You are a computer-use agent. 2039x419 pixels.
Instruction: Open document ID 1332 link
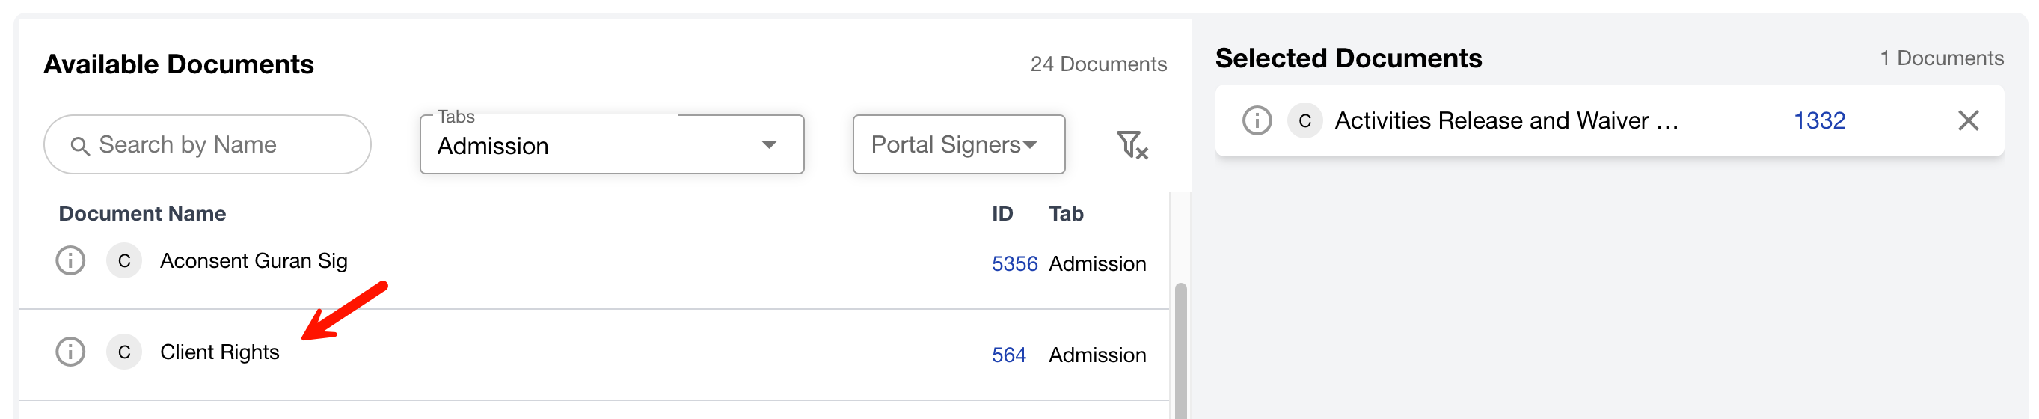[x=1819, y=120]
